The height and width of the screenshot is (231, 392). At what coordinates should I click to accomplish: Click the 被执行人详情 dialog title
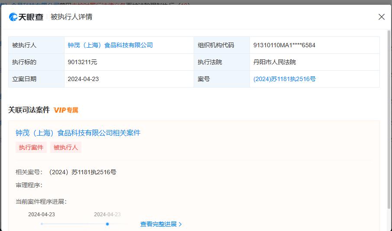tap(71, 17)
